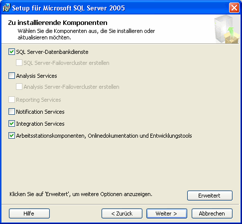The height and width of the screenshot is (224, 242).
Task: Go back with the Zurück button
Action: 122,214
